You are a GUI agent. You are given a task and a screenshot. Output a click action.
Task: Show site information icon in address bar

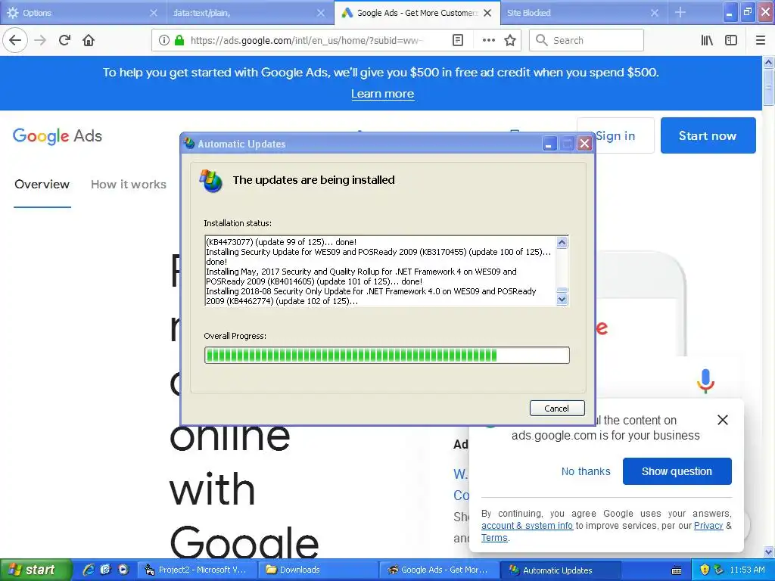[164, 40]
